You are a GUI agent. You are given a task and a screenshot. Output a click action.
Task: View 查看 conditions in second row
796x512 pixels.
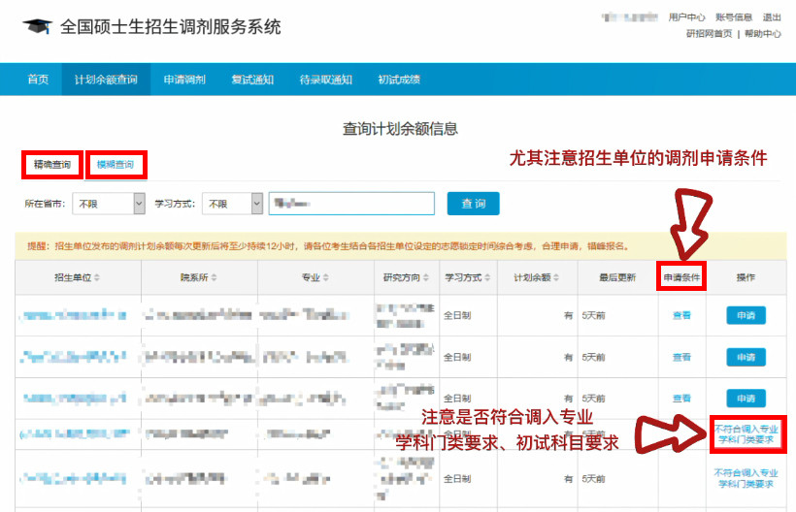tap(681, 358)
